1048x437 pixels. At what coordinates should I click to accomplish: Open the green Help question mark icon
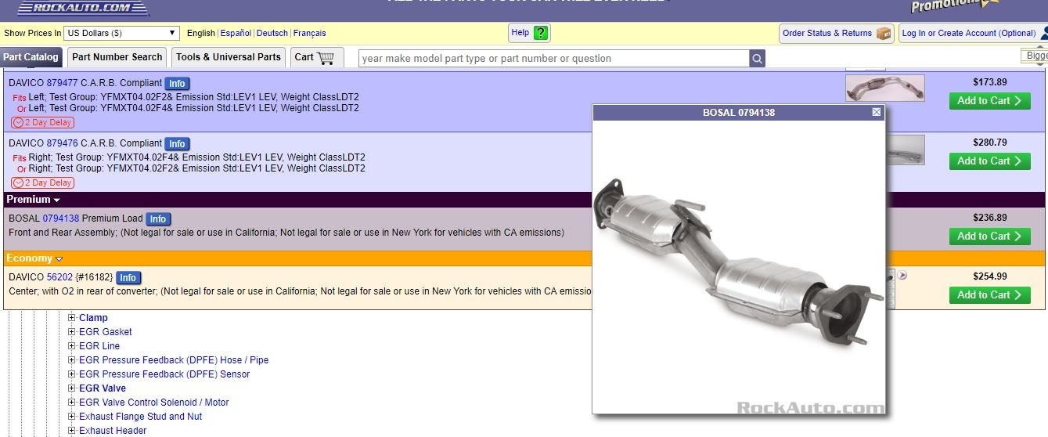(541, 33)
